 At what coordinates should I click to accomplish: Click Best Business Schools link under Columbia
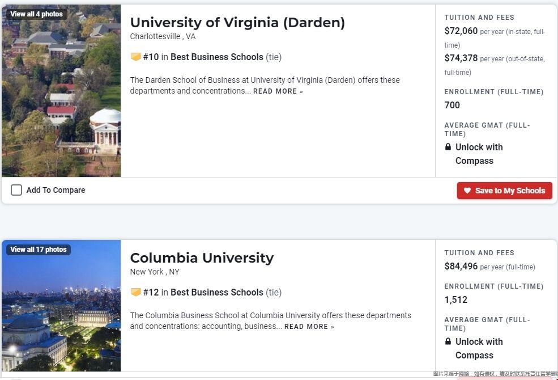coord(217,292)
